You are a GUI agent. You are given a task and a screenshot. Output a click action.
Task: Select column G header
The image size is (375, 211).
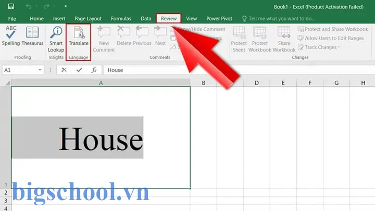[336, 83]
